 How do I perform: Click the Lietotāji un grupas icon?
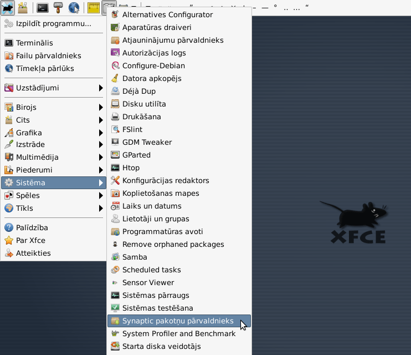(x=115, y=219)
